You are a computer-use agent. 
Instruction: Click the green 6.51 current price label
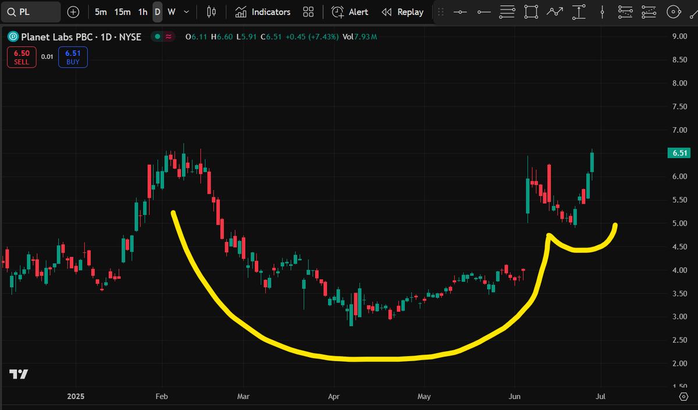(x=679, y=154)
